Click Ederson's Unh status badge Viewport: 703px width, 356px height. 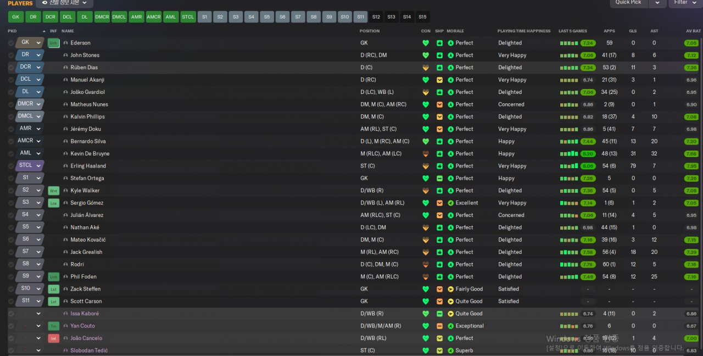pyautogui.click(x=53, y=43)
